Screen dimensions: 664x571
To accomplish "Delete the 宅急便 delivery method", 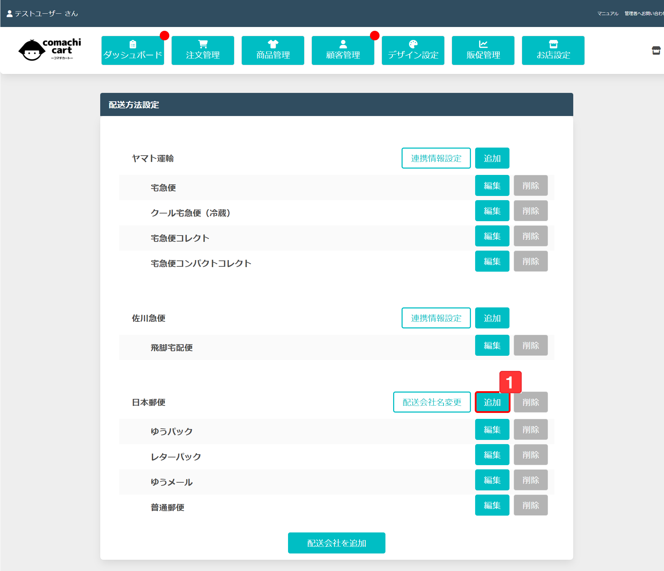I will [531, 185].
